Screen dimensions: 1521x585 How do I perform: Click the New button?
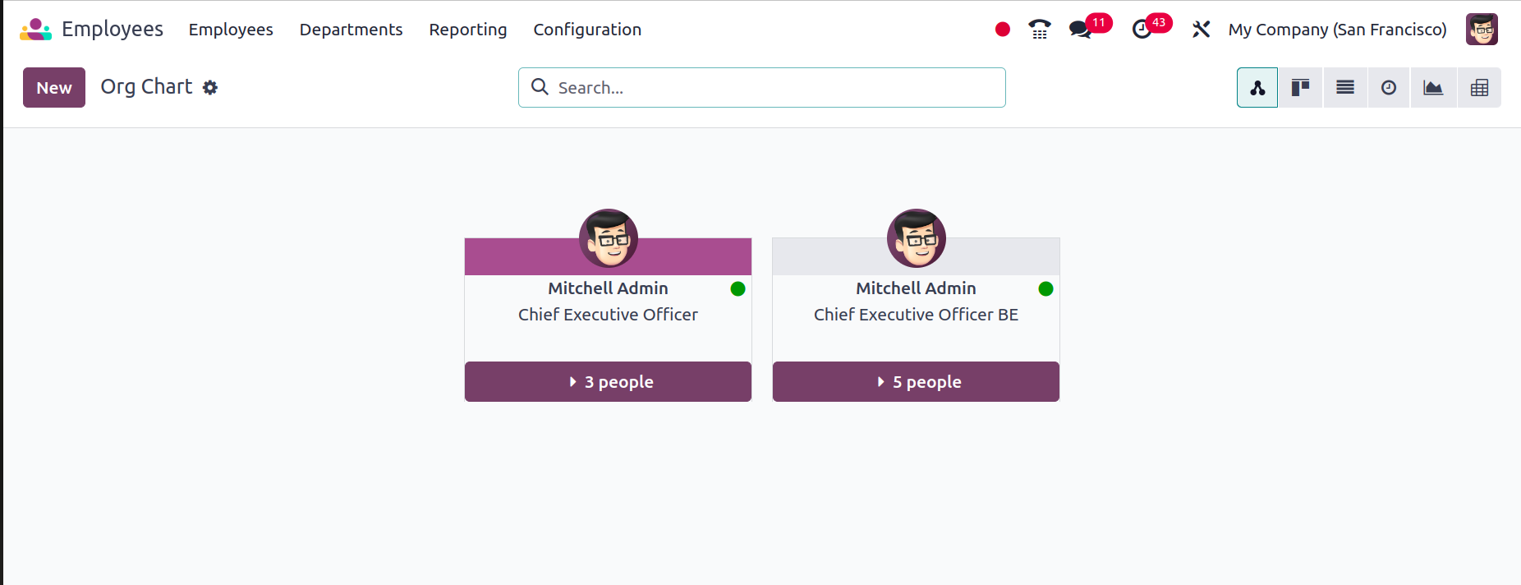pyautogui.click(x=54, y=87)
